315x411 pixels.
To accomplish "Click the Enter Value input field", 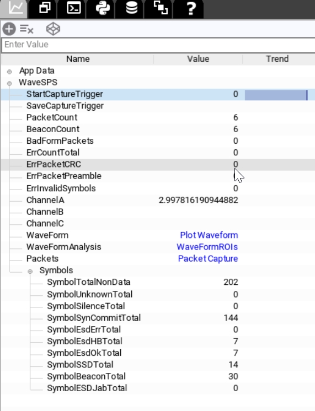I will [x=158, y=45].
